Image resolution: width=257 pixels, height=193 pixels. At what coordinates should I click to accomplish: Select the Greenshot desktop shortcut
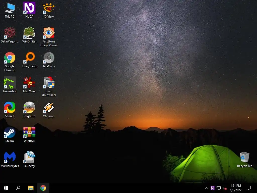pos(10,85)
